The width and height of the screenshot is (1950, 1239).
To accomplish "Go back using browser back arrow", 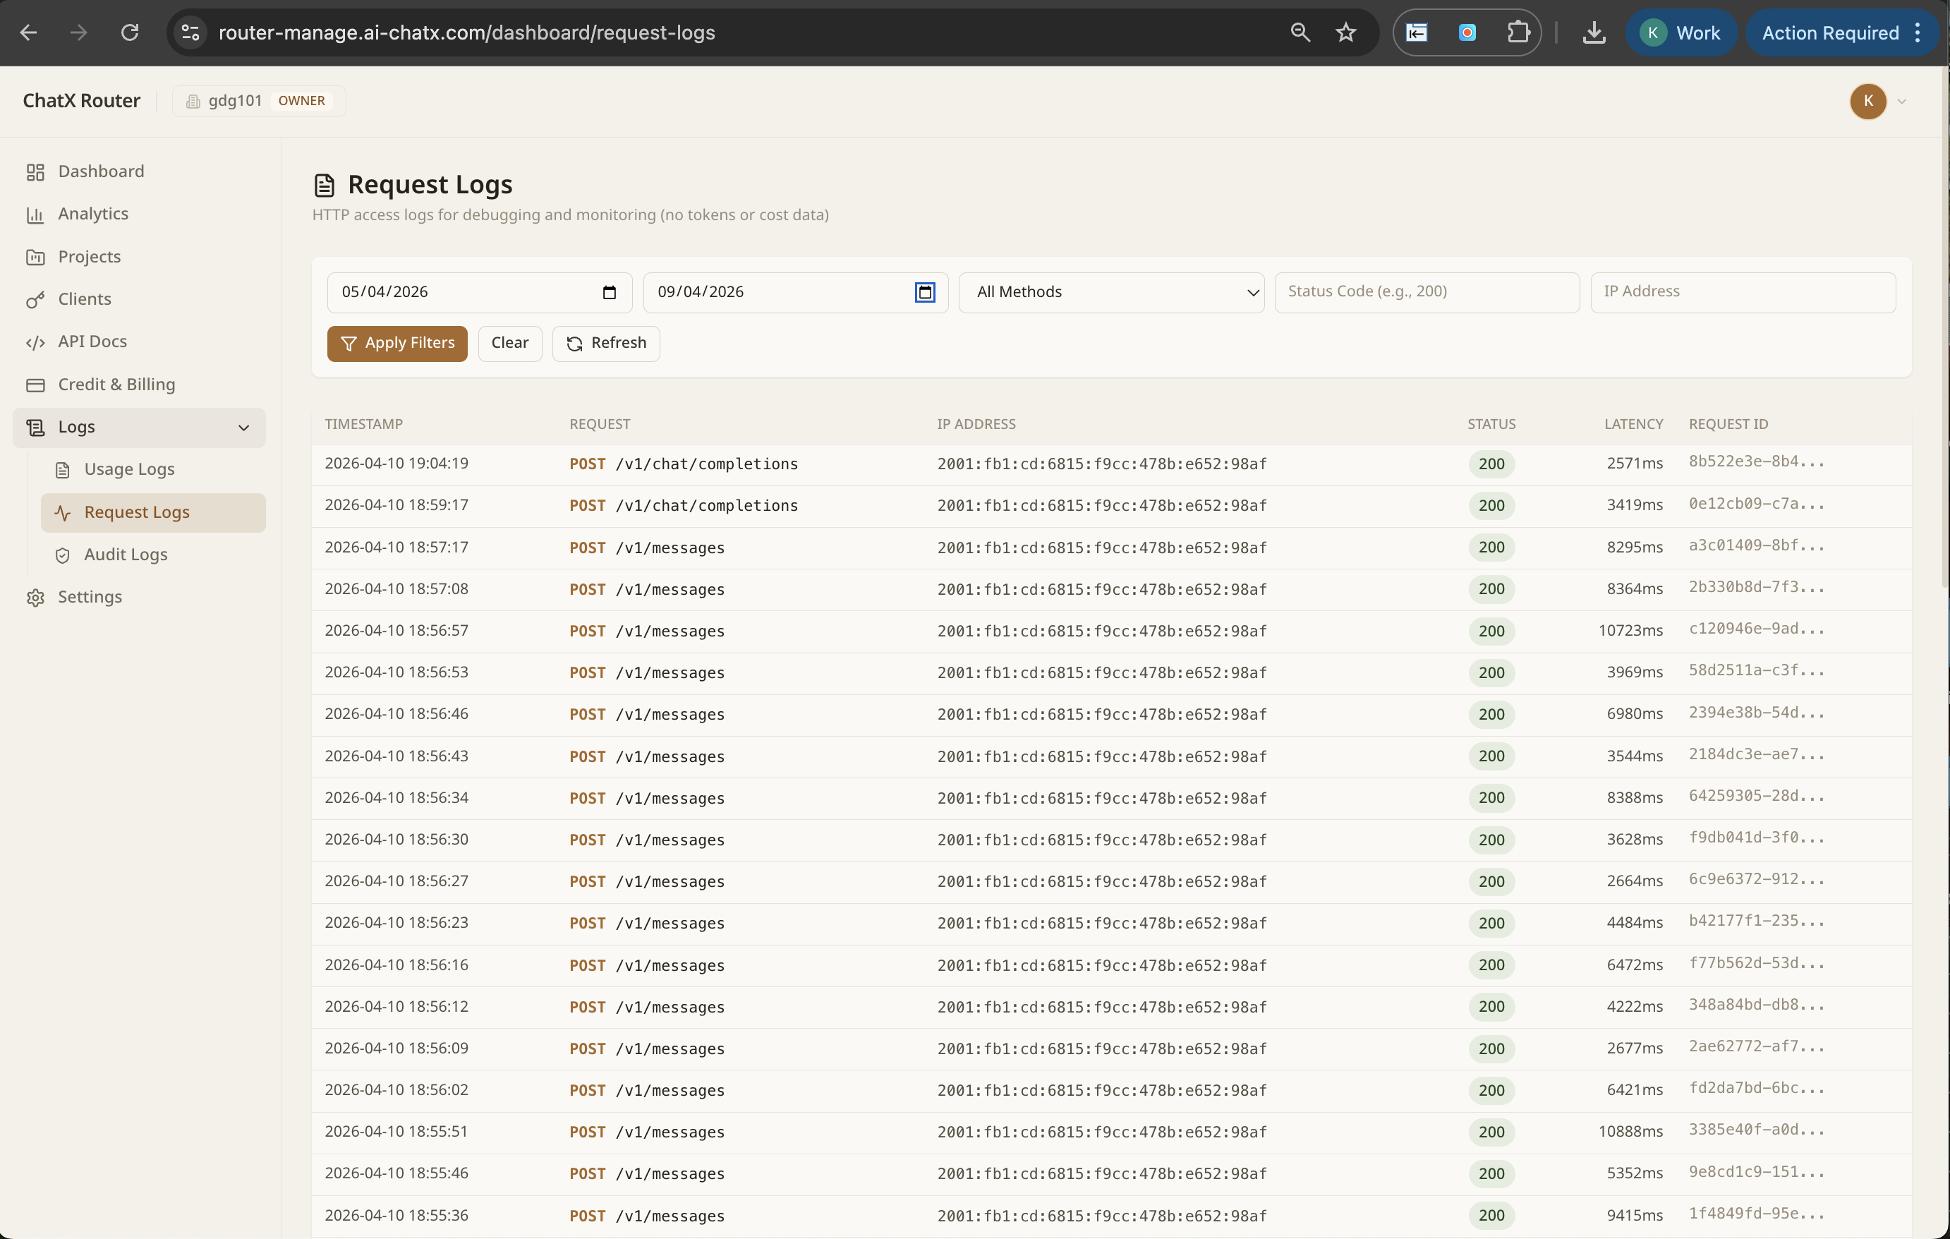I will [x=28, y=32].
